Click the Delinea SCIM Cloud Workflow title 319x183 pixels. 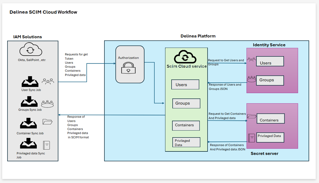[x=43, y=12]
